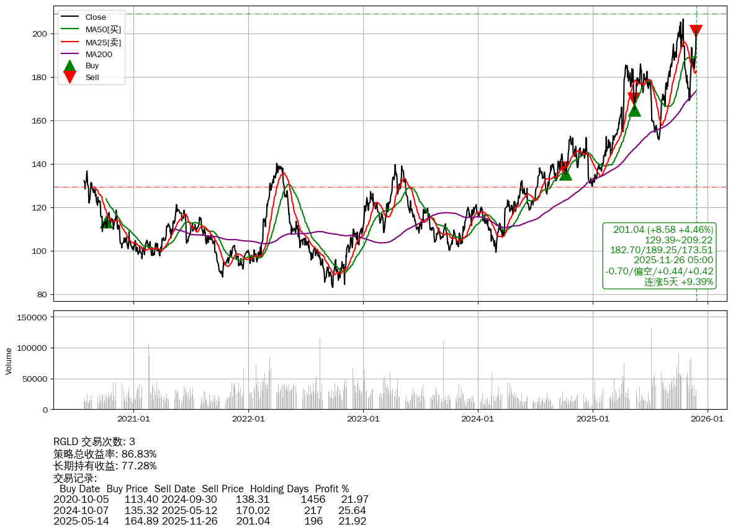733x532 pixels.
Task: Select the MA25[卖] legend entry
Action: (x=103, y=42)
